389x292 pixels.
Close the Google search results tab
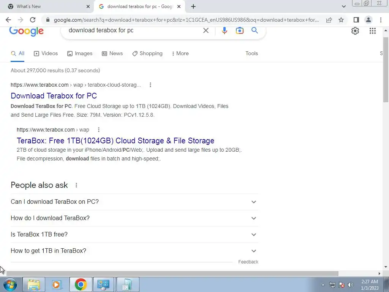coord(179,6)
